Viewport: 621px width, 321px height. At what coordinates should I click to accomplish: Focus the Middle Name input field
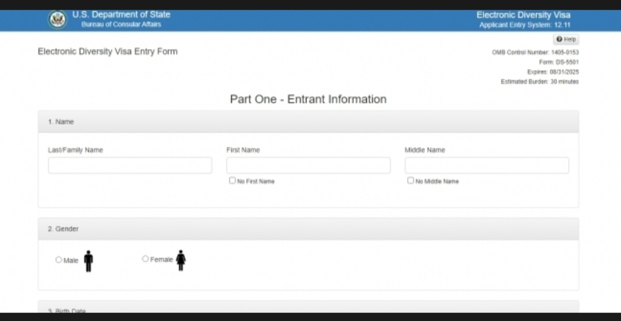[x=487, y=165]
